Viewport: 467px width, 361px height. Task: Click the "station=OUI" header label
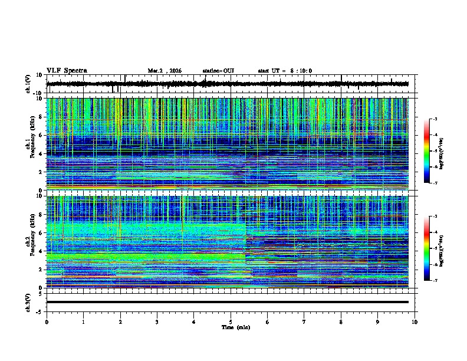(x=218, y=71)
